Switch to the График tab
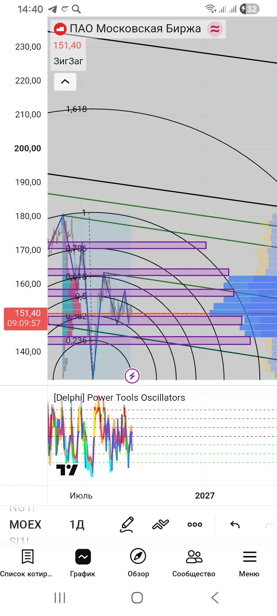The image size is (277, 616). pyautogui.click(x=83, y=563)
